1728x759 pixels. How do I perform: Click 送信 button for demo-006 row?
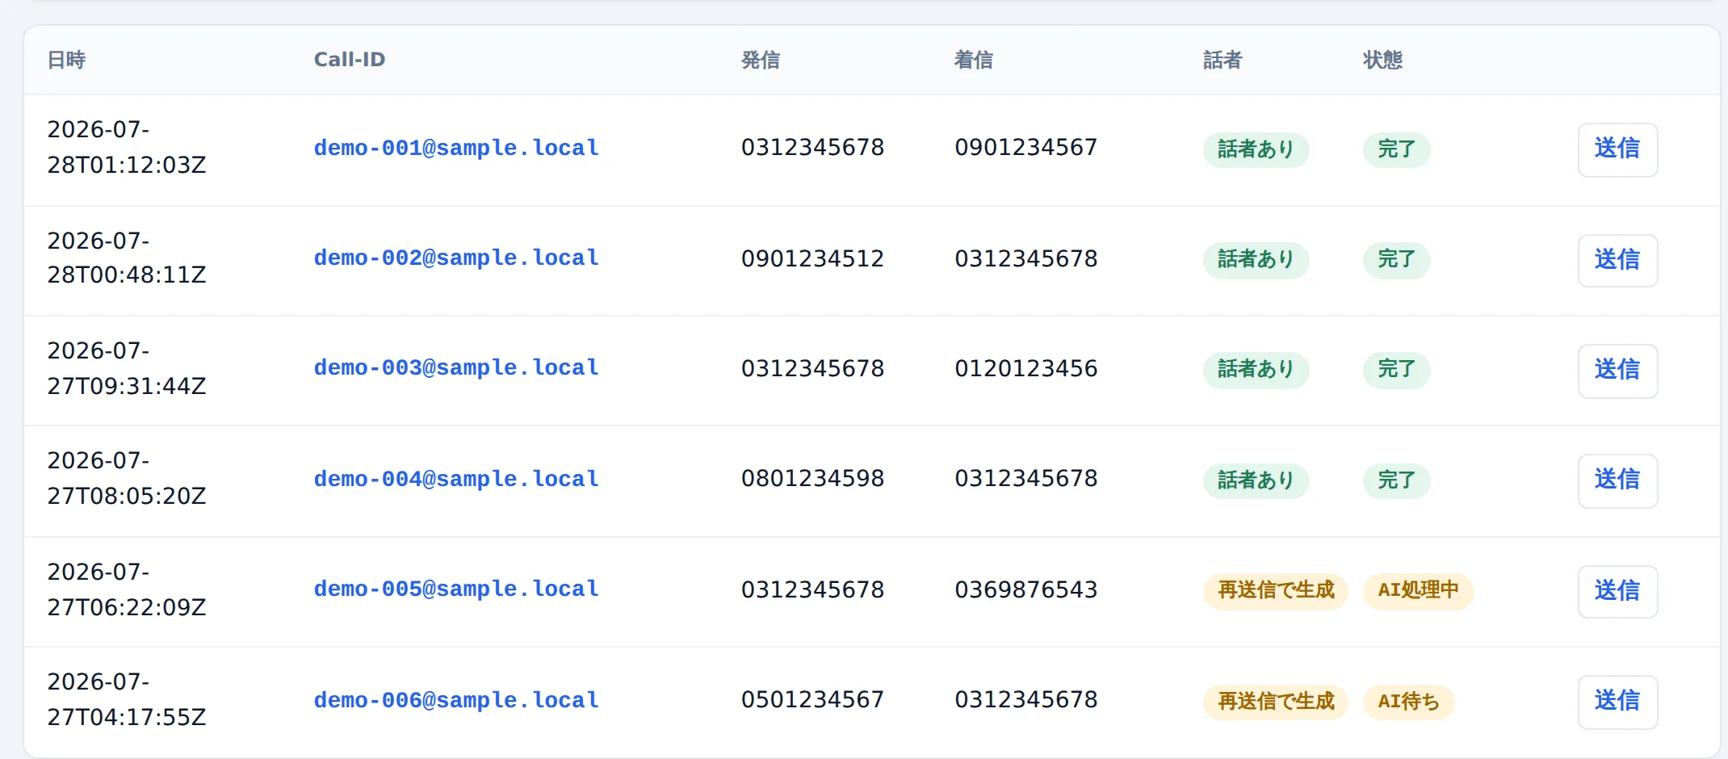coord(1617,702)
